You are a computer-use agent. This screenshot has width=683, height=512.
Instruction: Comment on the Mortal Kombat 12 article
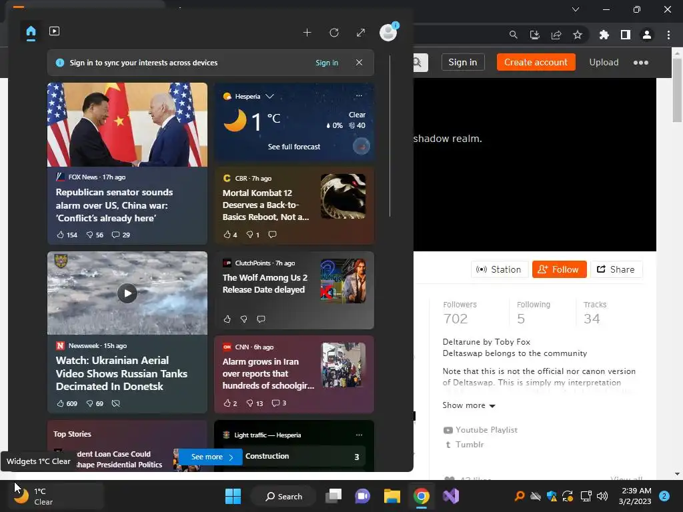(272, 235)
